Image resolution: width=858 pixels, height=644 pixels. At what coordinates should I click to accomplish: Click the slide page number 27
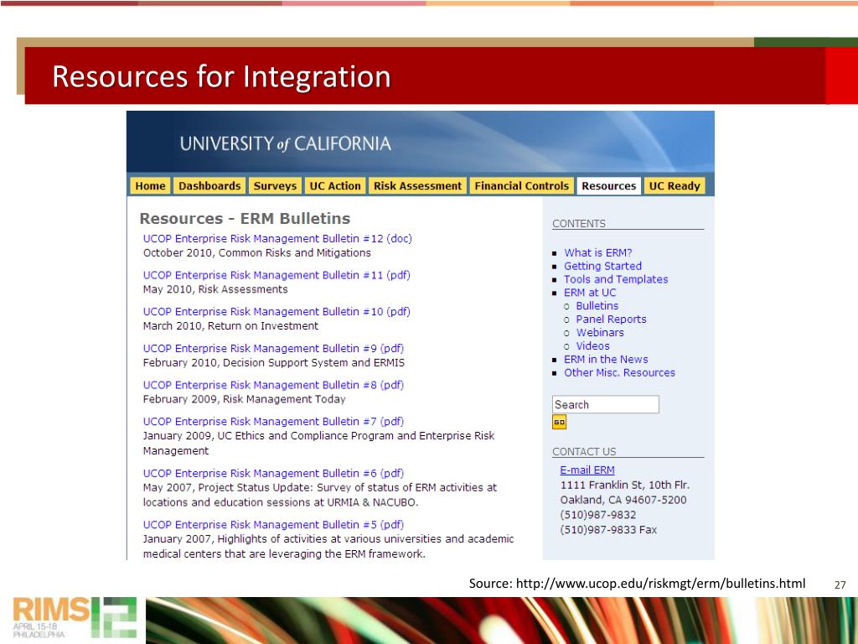tap(840, 584)
